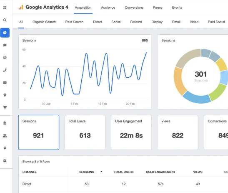
Task: Click the 30 Jan axis label
Action: tap(46, 104)
